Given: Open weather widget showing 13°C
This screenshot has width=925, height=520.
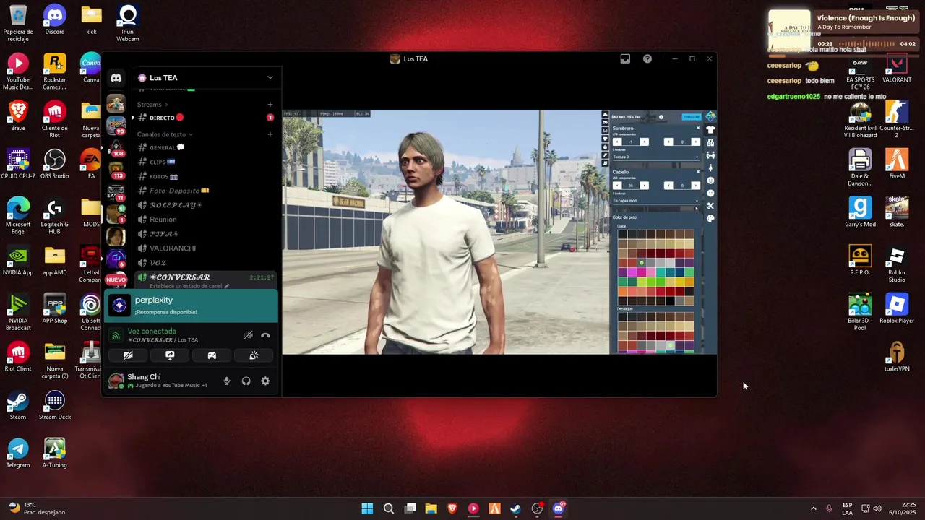Looking at the screenshot, I should 36,508.
